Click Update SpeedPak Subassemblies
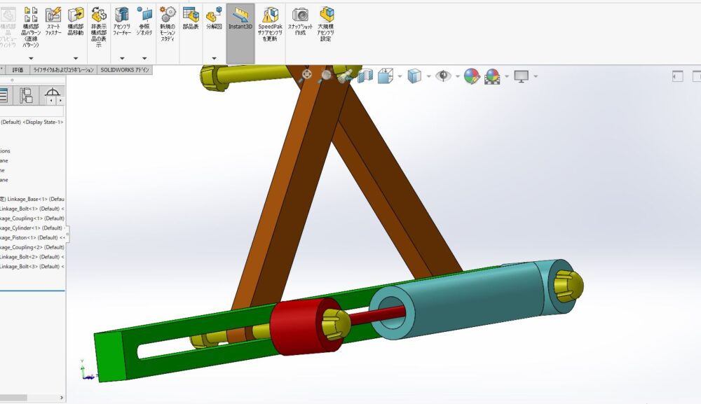This screenshot has height=404, width=701. pos(270,24)
